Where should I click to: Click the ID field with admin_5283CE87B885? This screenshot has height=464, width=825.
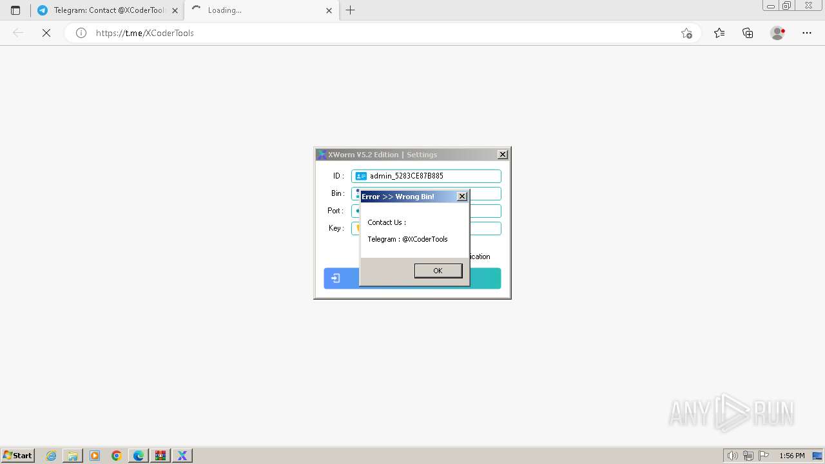426,176
